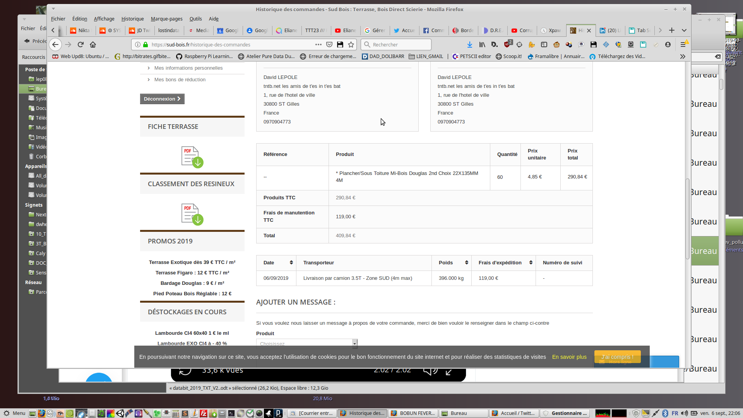This screenshot has height=418, width=743.
Task: Open the Firefox downloads panel
Action: 469,45
